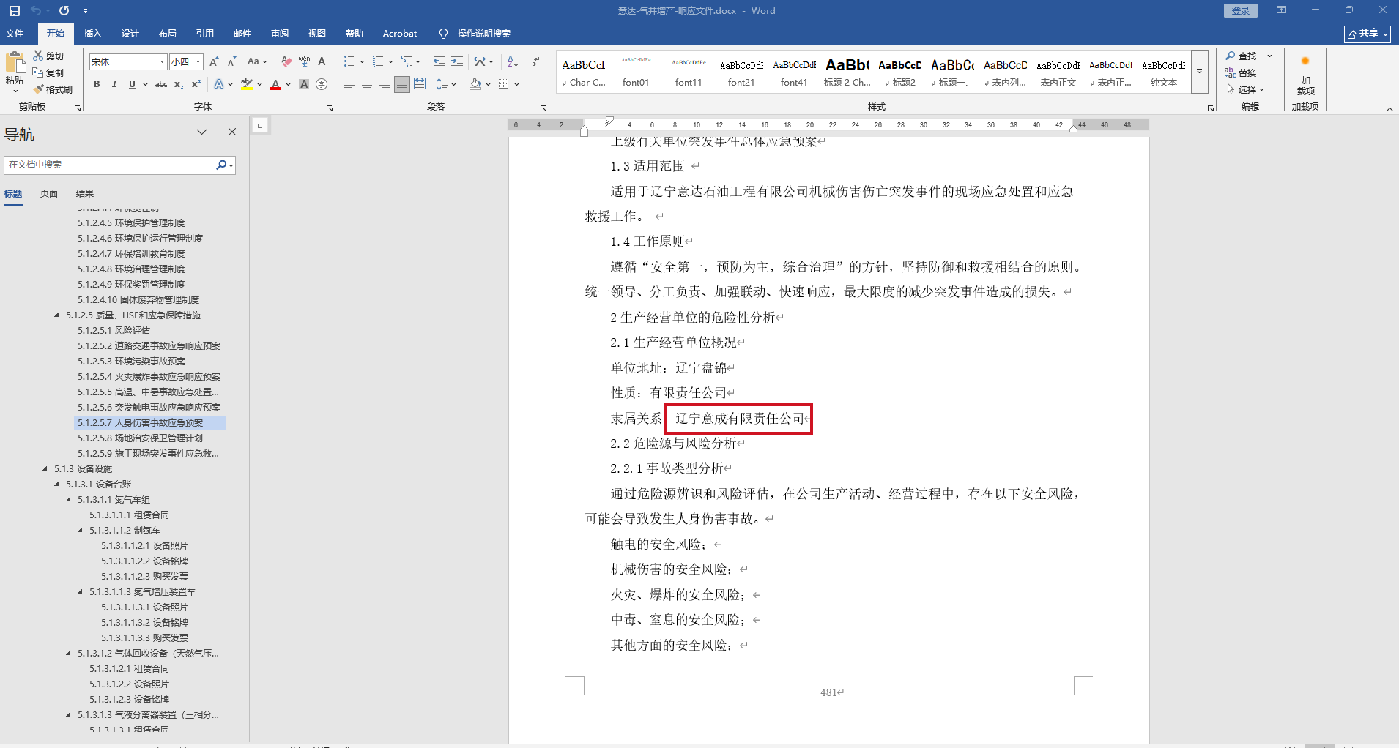Viewport: 1399px width, 748px height.
Task: Open the 查找 find tool
Action: pos(1241,56)
